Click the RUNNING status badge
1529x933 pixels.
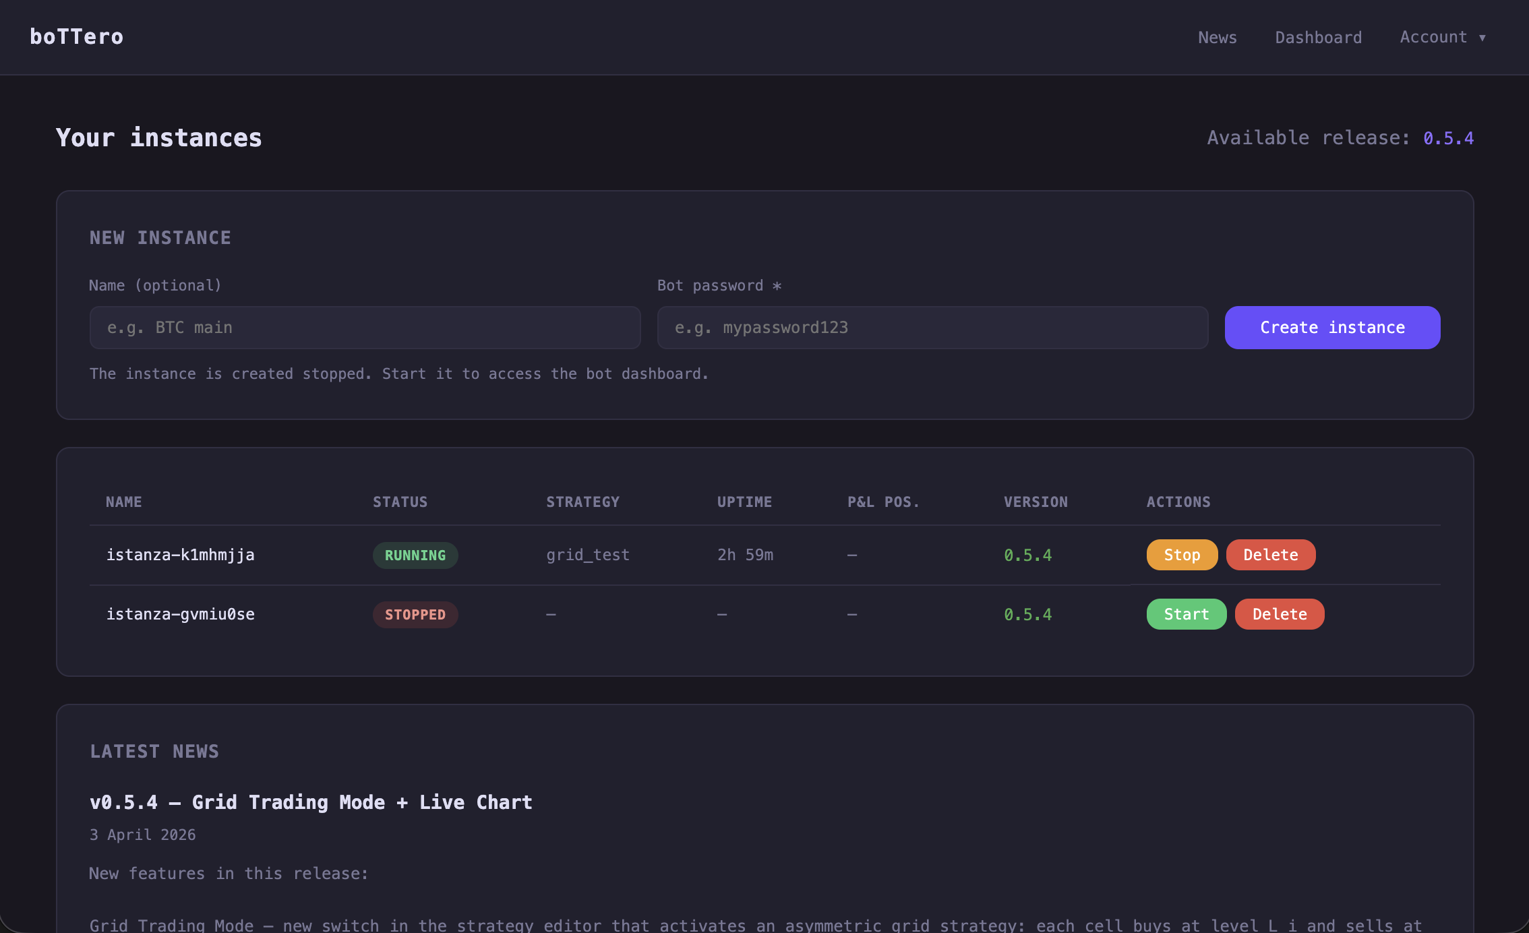(415, 555)
